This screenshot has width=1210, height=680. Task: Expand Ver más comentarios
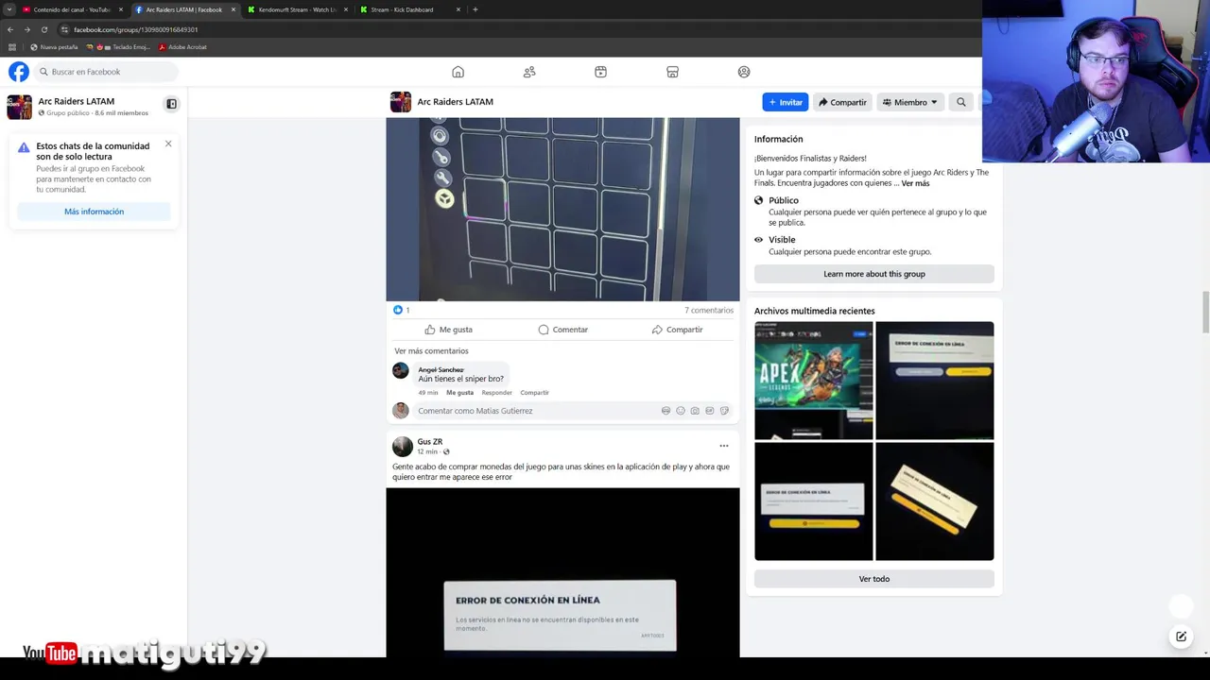(x=431, y=351)
